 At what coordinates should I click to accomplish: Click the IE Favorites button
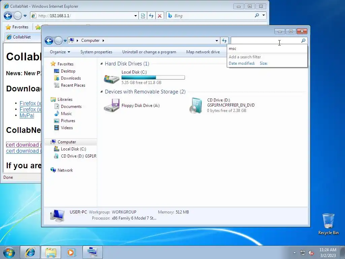coord(17,27)
